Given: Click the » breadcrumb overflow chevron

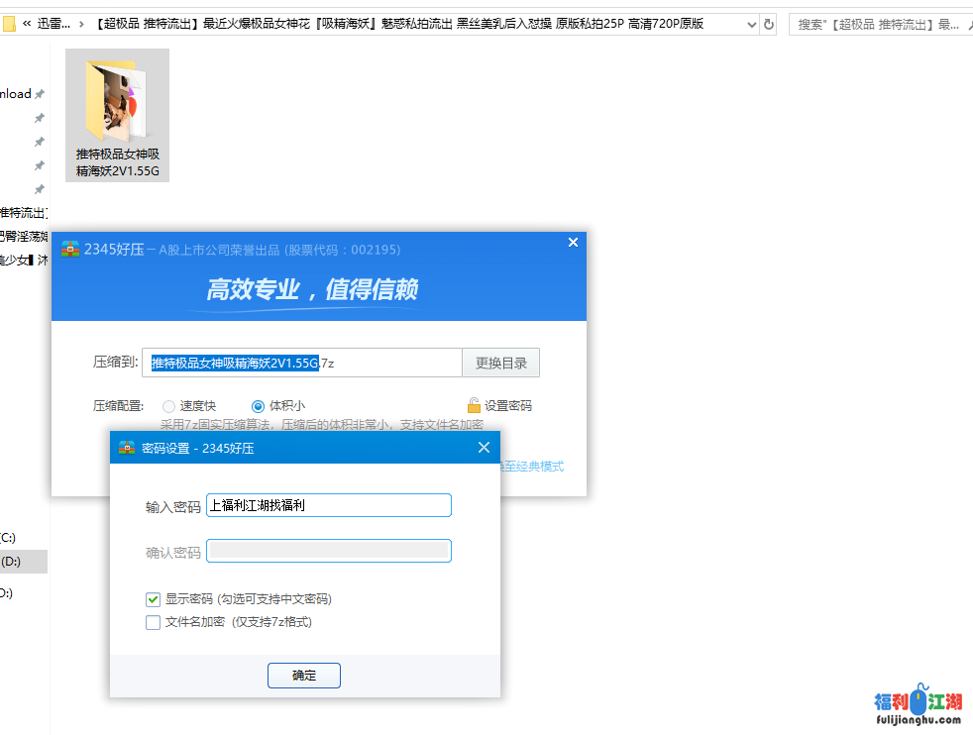Looking at the screenshot, I should click(x=81, y=23).
